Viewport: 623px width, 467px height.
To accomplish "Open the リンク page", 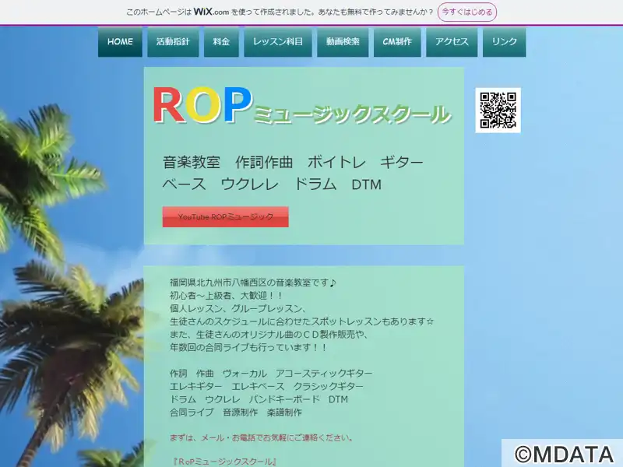I will click(x=504, y=42).
